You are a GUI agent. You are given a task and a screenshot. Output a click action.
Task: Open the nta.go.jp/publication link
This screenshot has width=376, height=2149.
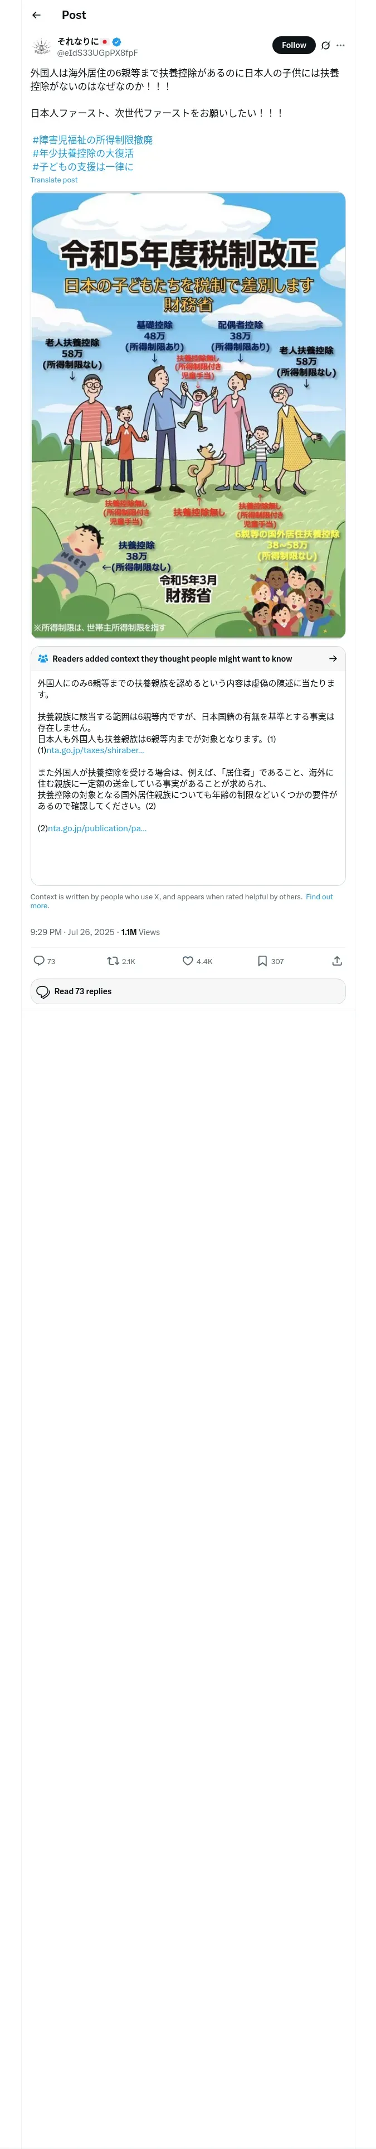pos(97,828)
